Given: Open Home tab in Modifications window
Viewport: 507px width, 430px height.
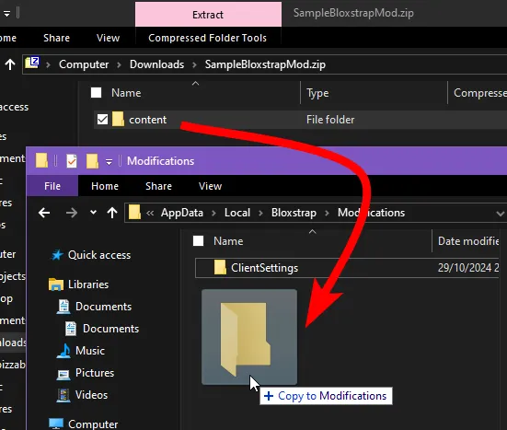Looking at the screenshot, I should click(105, 186).
